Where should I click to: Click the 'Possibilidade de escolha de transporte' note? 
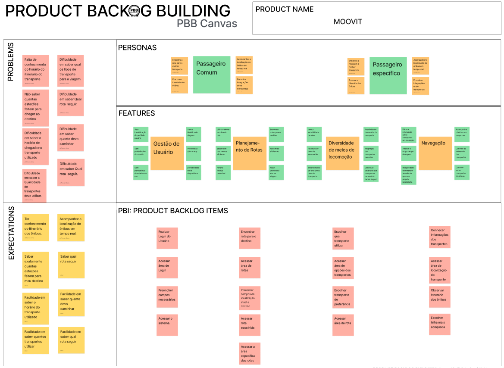[371, 134]
